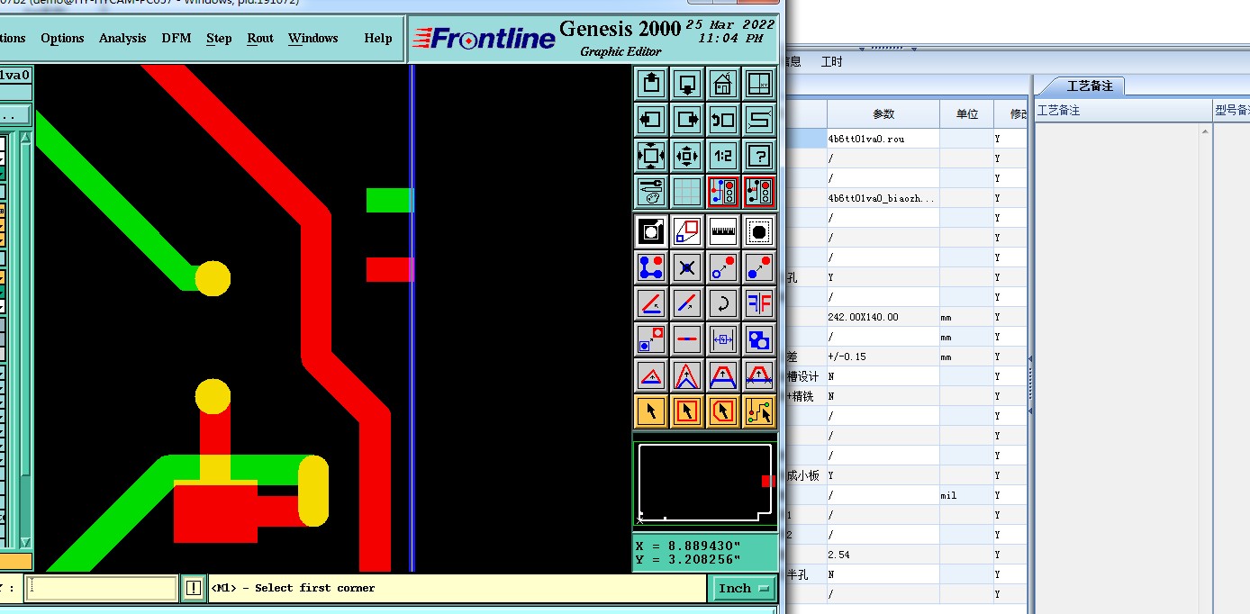Open the Help menu
This screenshot has height=614, width=1250.
[378, 38]
